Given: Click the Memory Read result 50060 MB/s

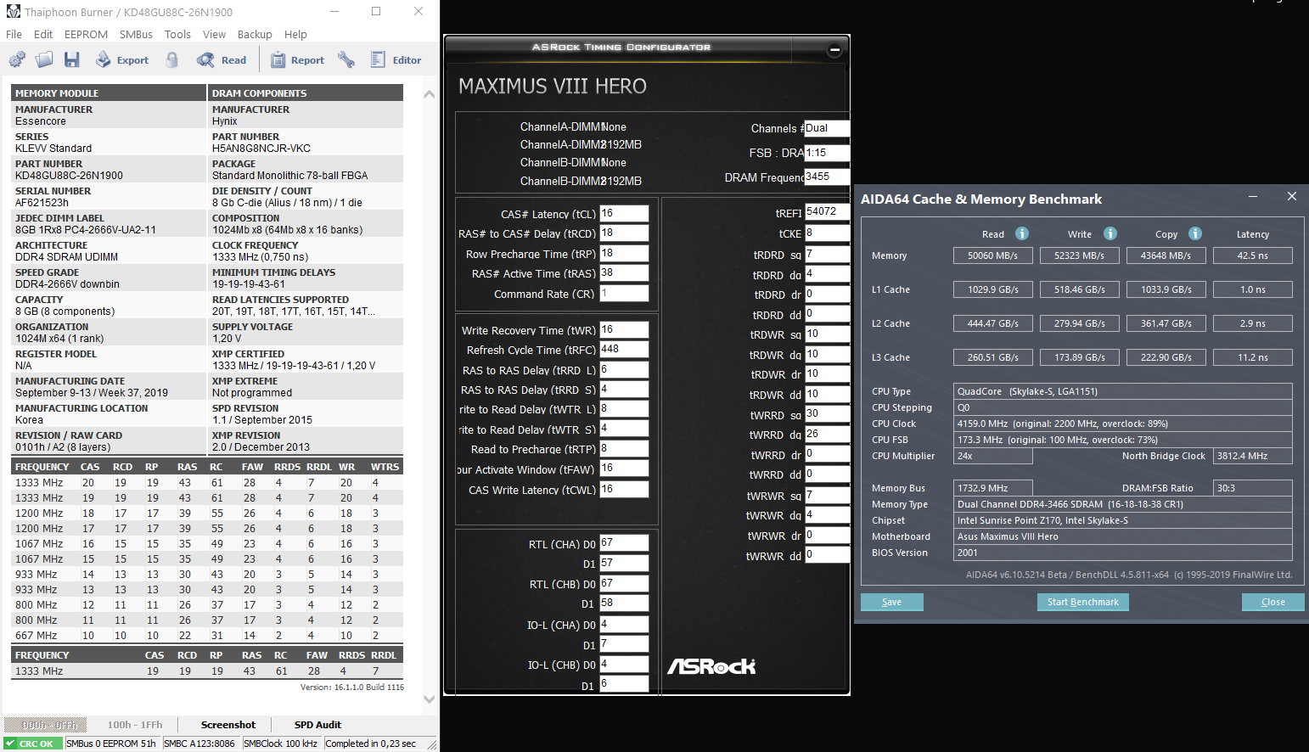Looking at the screenshot, I should 993,255.
